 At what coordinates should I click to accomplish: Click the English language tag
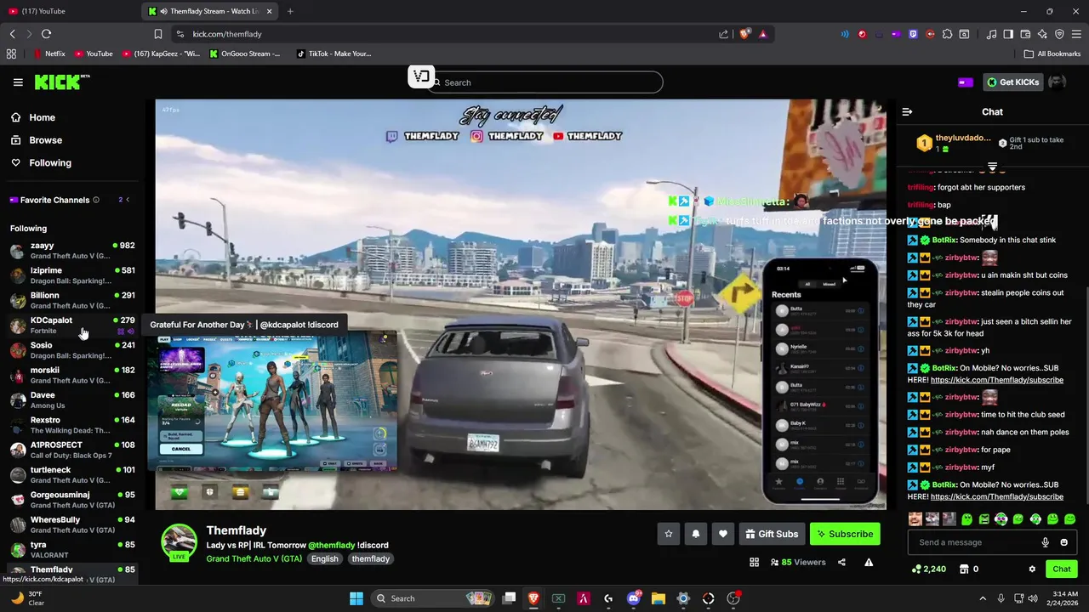[x=324, y=558]
